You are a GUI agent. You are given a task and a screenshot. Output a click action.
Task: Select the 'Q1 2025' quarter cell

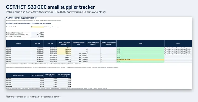[18, 48]
